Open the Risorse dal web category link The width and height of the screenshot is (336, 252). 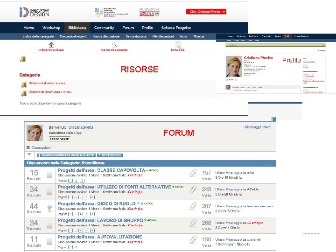tap(42, 83)
